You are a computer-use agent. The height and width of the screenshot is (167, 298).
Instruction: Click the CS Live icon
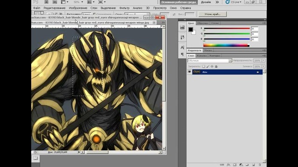point(227,2)
